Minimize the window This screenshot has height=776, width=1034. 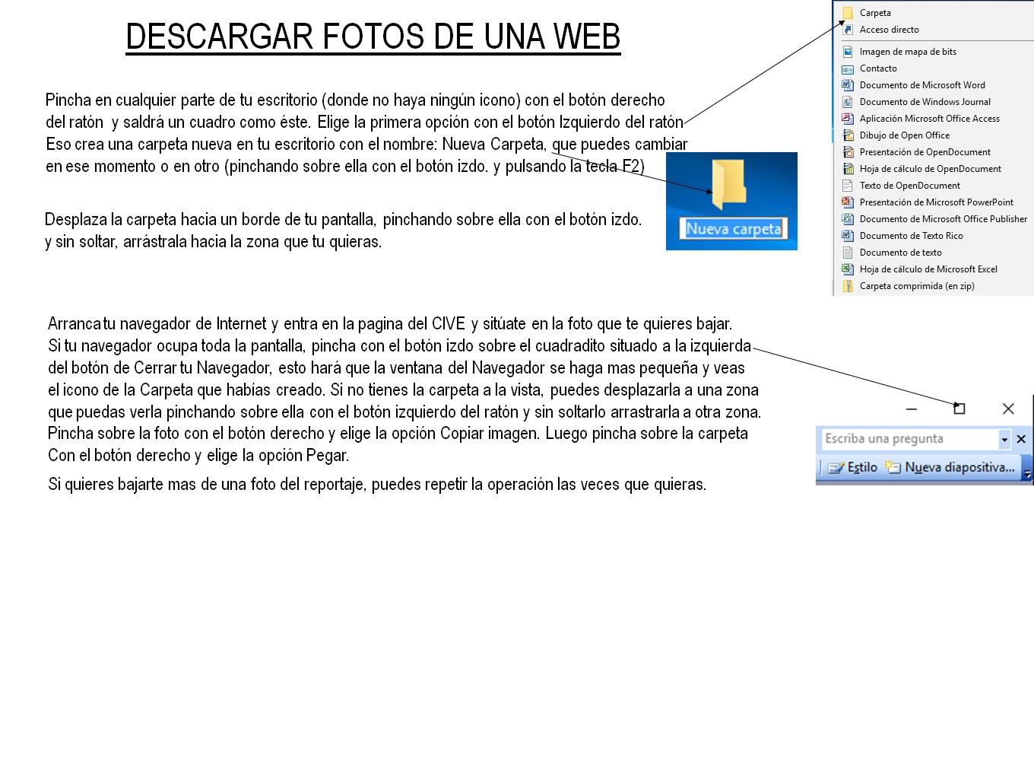pos(912,409)
